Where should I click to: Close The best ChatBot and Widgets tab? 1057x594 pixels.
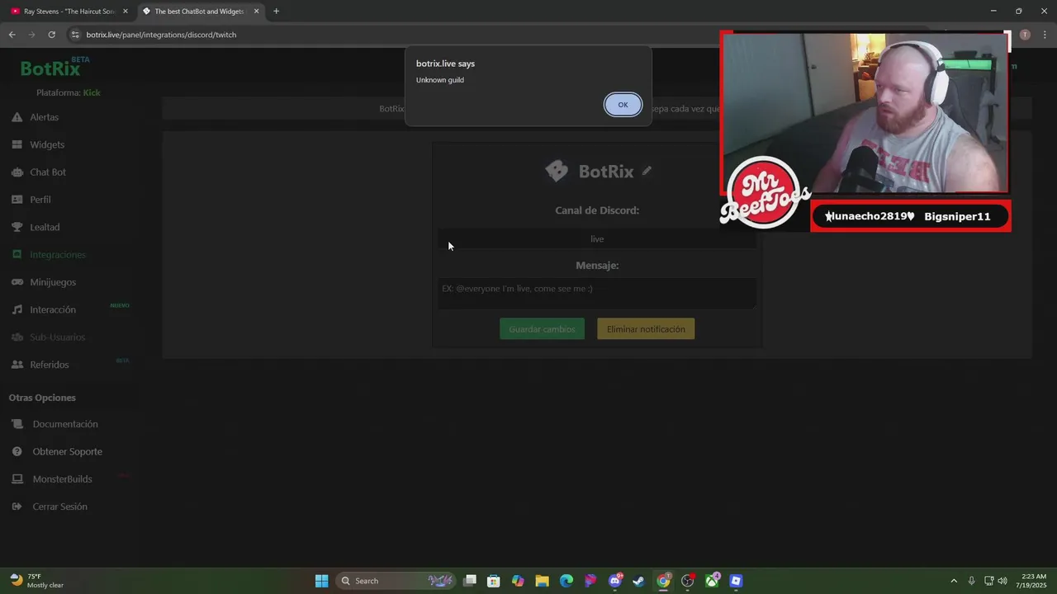click(x=256, y=12)
